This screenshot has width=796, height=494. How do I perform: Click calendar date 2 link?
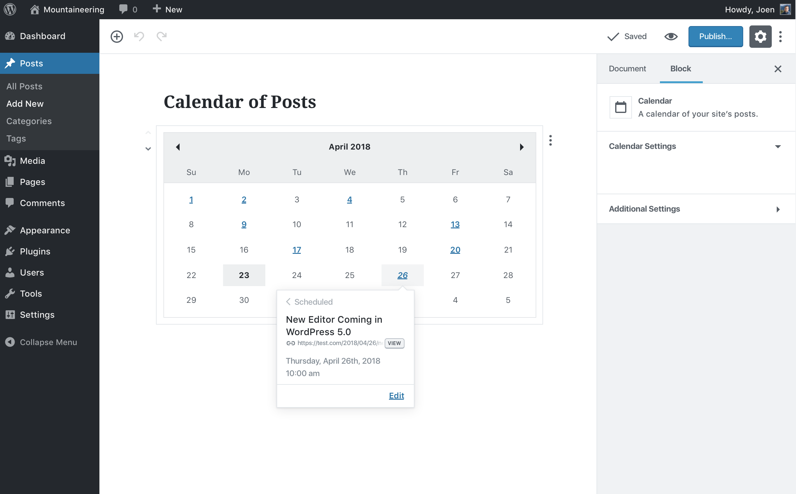(x=244, y=200)
